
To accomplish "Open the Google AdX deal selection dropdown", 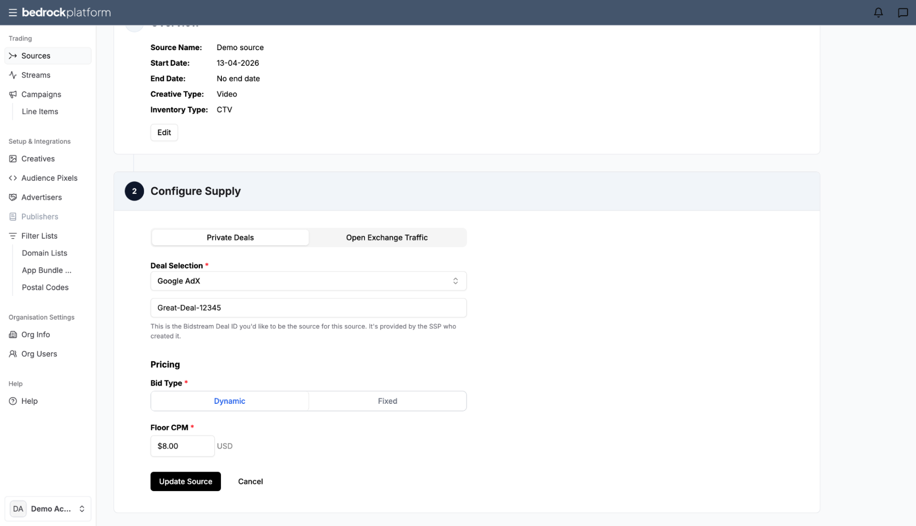I will point(308,281).
